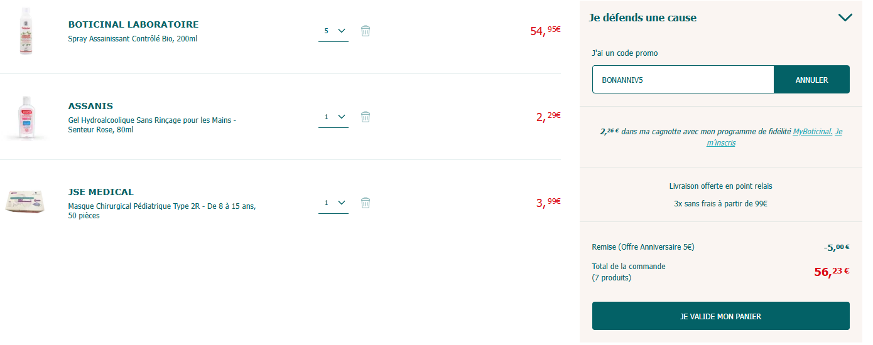Select the JSE MEDICAL brand heading

100,192
